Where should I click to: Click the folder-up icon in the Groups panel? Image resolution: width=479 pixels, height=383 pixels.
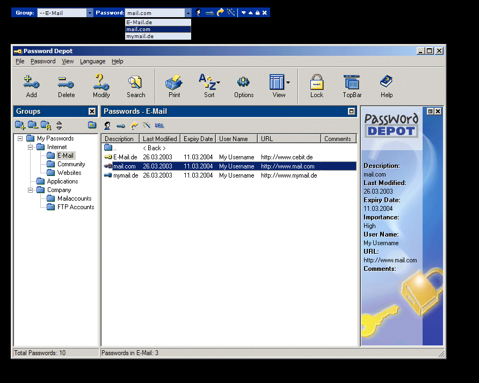click(92, 125)
